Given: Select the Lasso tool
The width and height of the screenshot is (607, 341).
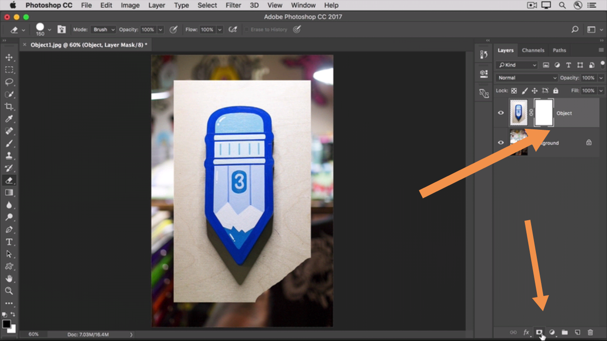Looking at the screenshot, I should [9, 82].
